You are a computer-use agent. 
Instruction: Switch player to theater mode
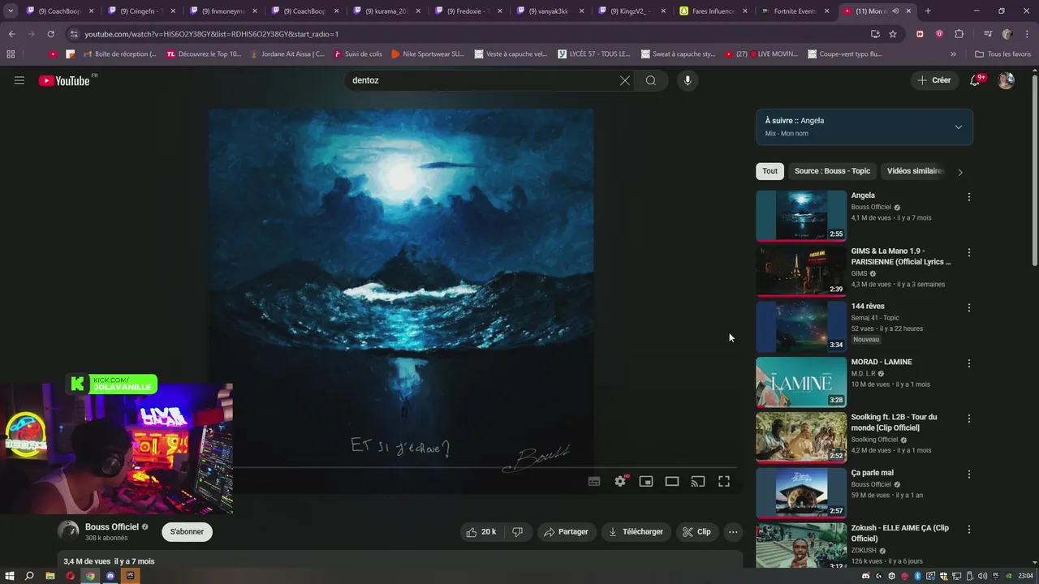click(x=672, y=481)
